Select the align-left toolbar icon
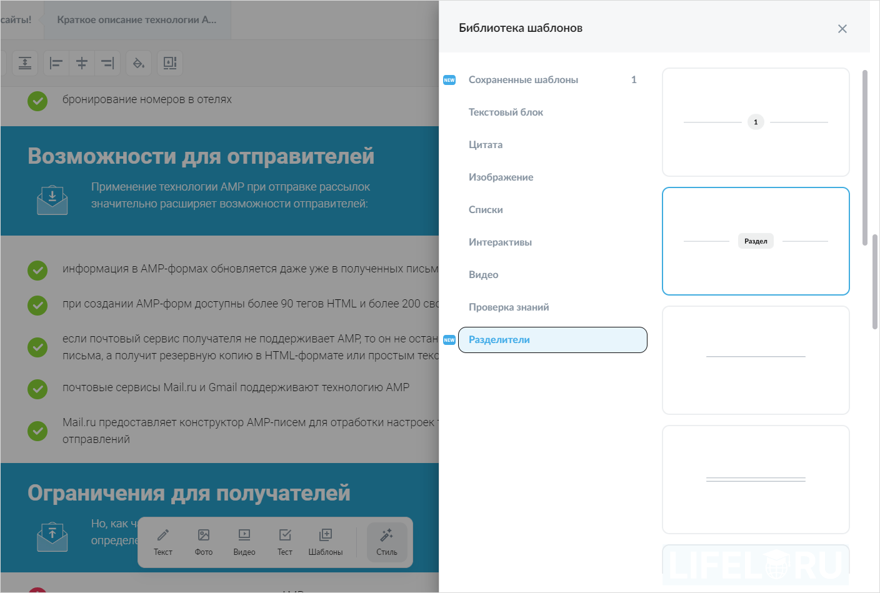Image resolution: width=880 pixels, height=593 pixels. pyautogui.click(x=55, y=62)
